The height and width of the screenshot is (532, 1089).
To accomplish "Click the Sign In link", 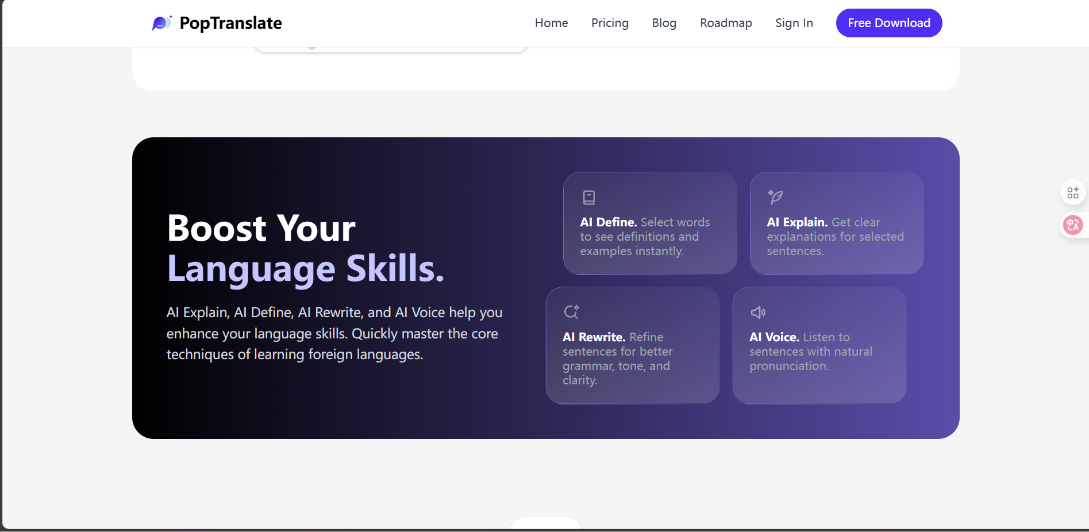I will click(x=794, y=23).
